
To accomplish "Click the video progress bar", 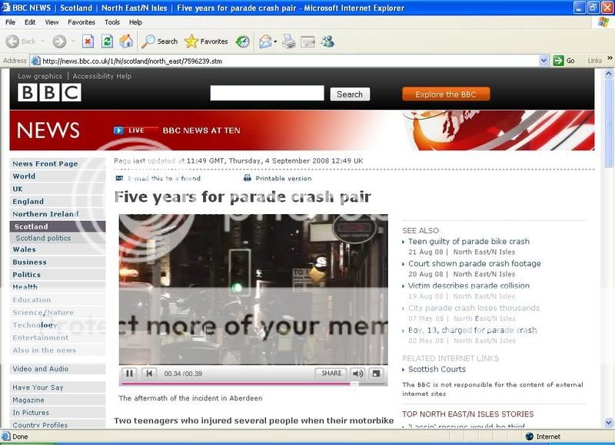I will (254, 384).
